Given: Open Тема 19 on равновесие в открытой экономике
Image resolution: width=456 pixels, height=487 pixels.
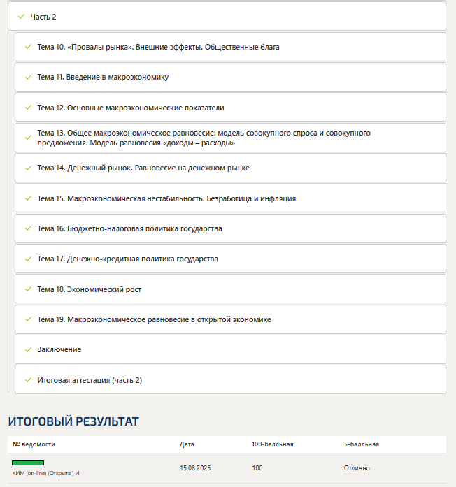Looking at the screenshot, I should click(154, 319).
